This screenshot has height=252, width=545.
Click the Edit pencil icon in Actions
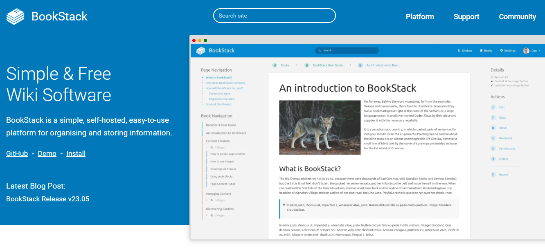pos(493,107)
